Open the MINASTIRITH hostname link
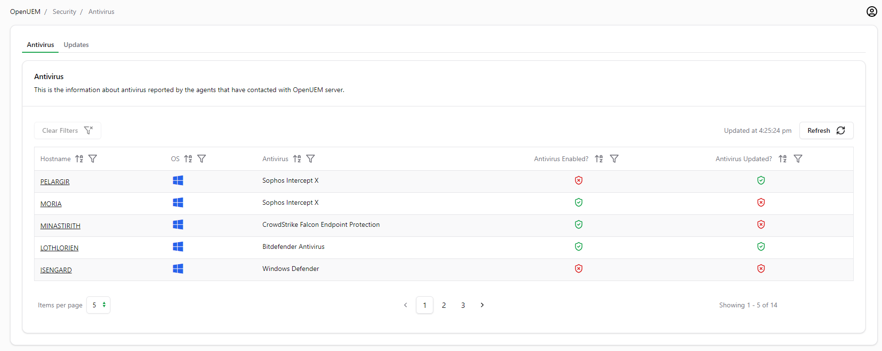The image size is (882, 351). [x=60, y=226]
